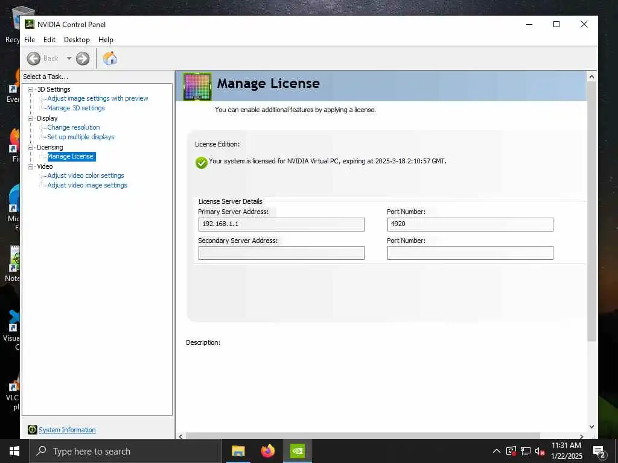Open File Explorer from taskbar

[238, 451]
